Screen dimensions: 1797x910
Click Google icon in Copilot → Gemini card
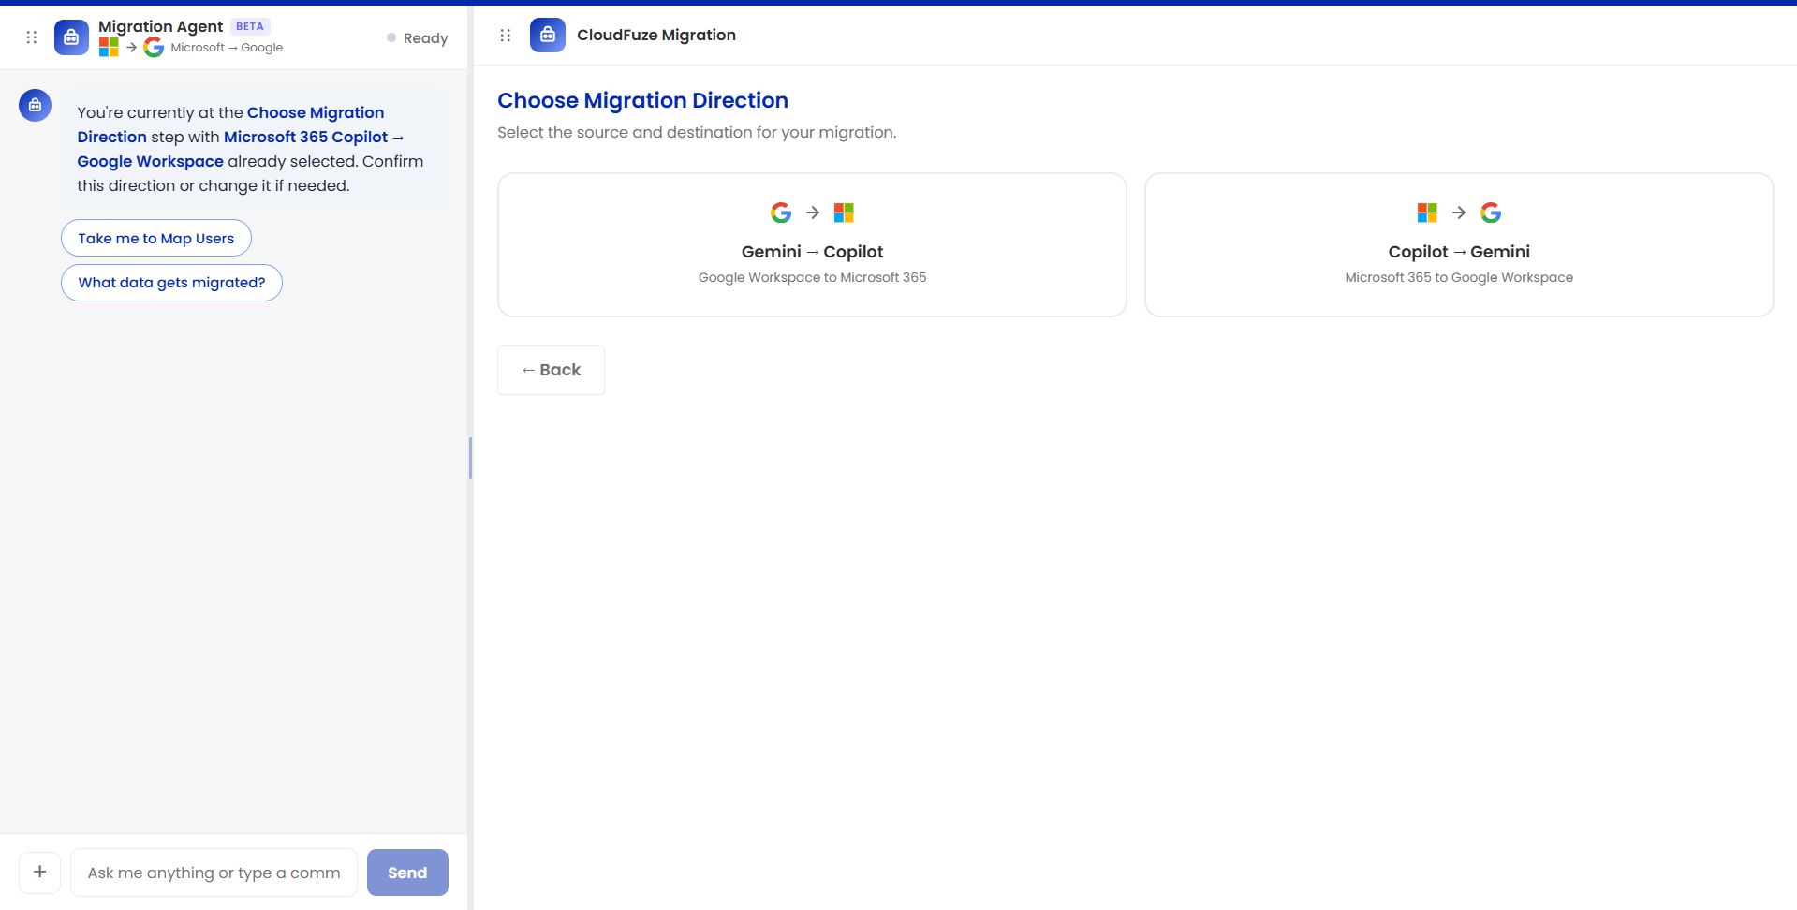point(1491,213)
